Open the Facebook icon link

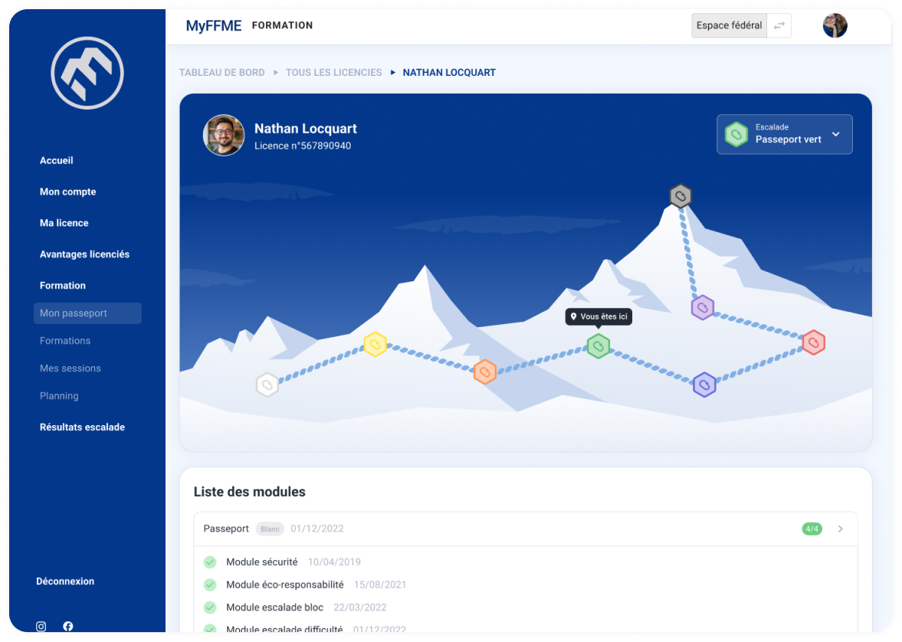(68, 626)
